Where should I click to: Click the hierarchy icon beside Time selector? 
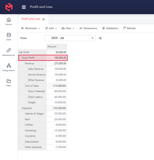(x=100, y=38)
